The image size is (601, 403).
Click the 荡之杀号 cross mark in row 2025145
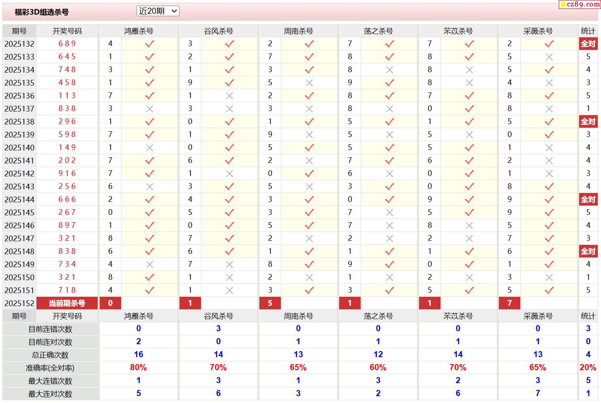click(x=389, y=212)
